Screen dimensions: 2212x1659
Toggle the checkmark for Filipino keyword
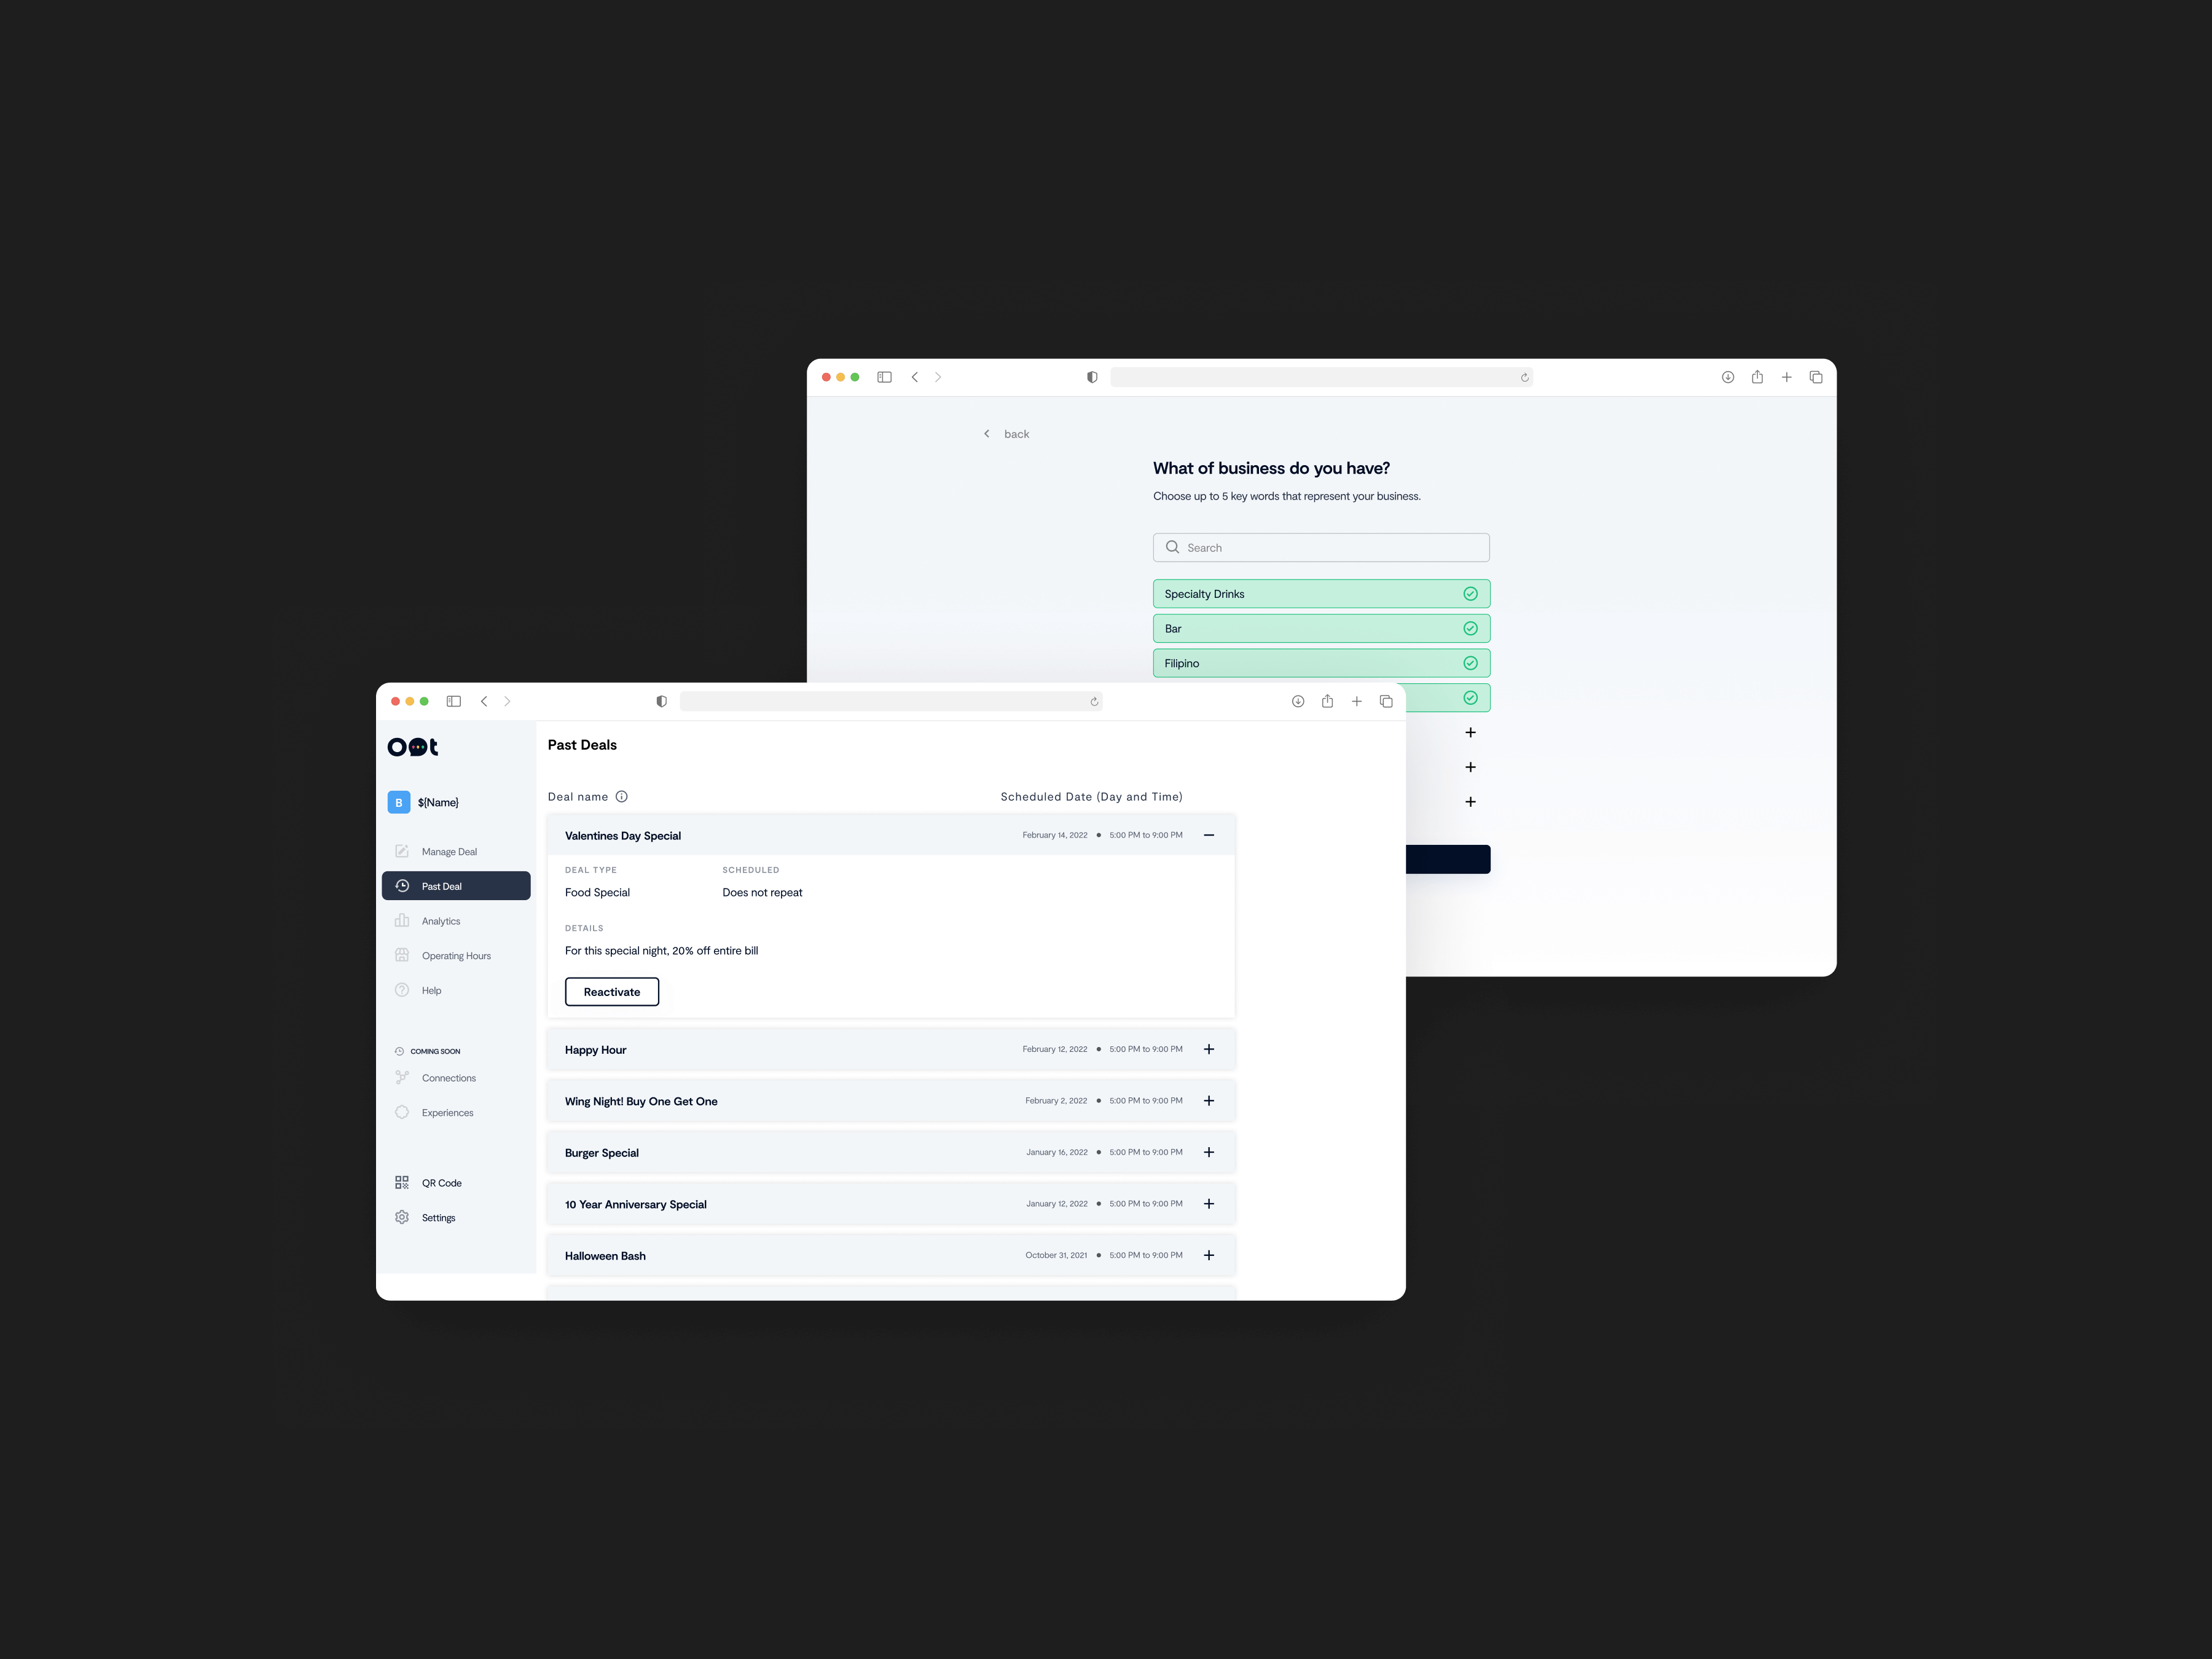1470,662
